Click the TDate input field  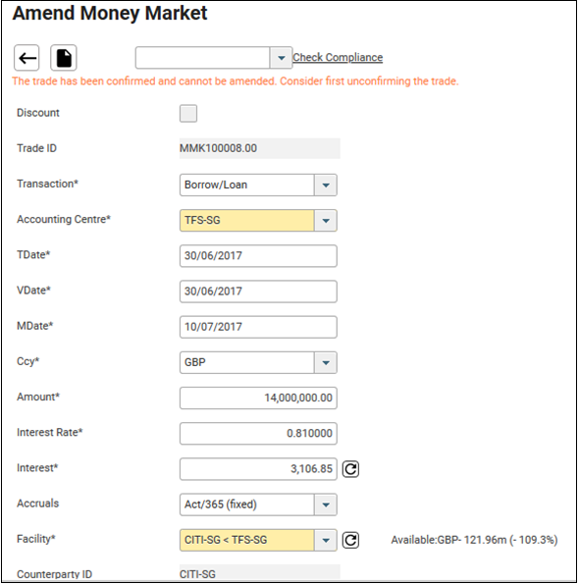point(258,256)
